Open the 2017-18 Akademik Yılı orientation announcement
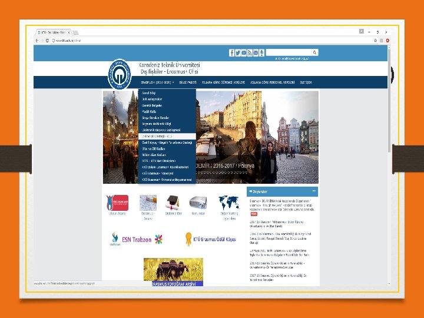424x318 pixels. [x=276, y=224]
